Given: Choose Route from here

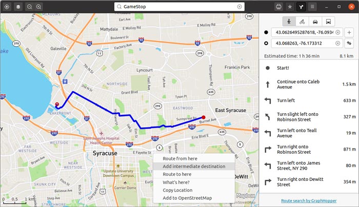Looking at the screenshot, I should (194, 158).
